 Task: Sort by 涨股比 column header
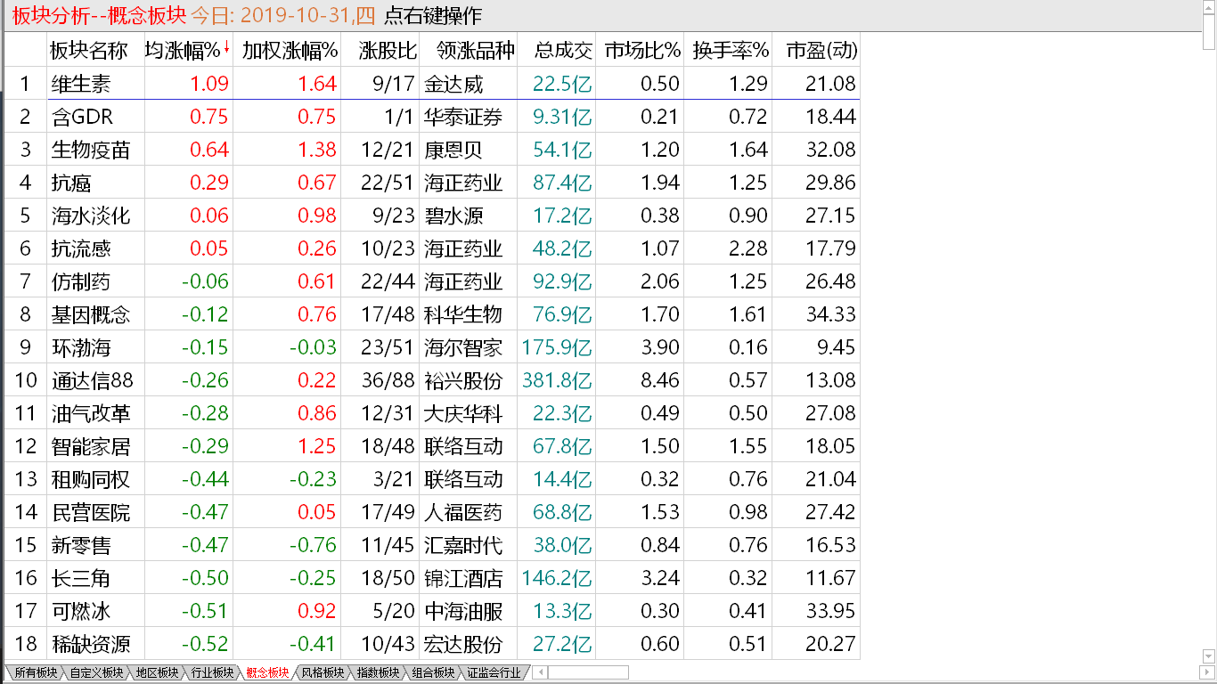pos(388,51)
